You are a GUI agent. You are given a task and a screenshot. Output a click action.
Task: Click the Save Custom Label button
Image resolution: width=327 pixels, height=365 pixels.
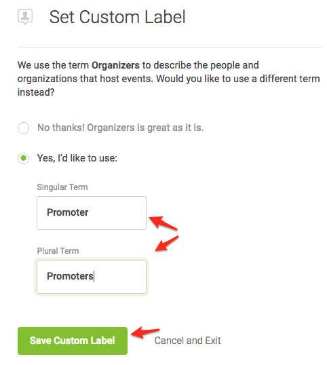(73, 341)
